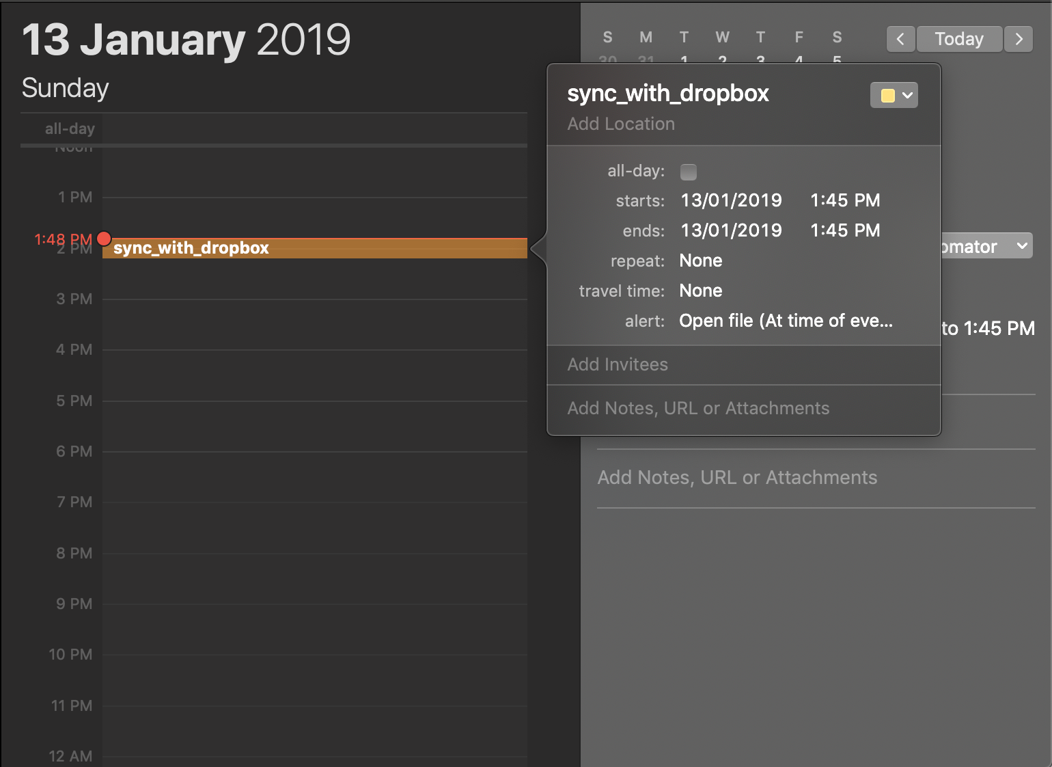Click Add Notes, URL or Attachments in inspector
Screen dimensions: 1052x767
[x=737, y=477]
